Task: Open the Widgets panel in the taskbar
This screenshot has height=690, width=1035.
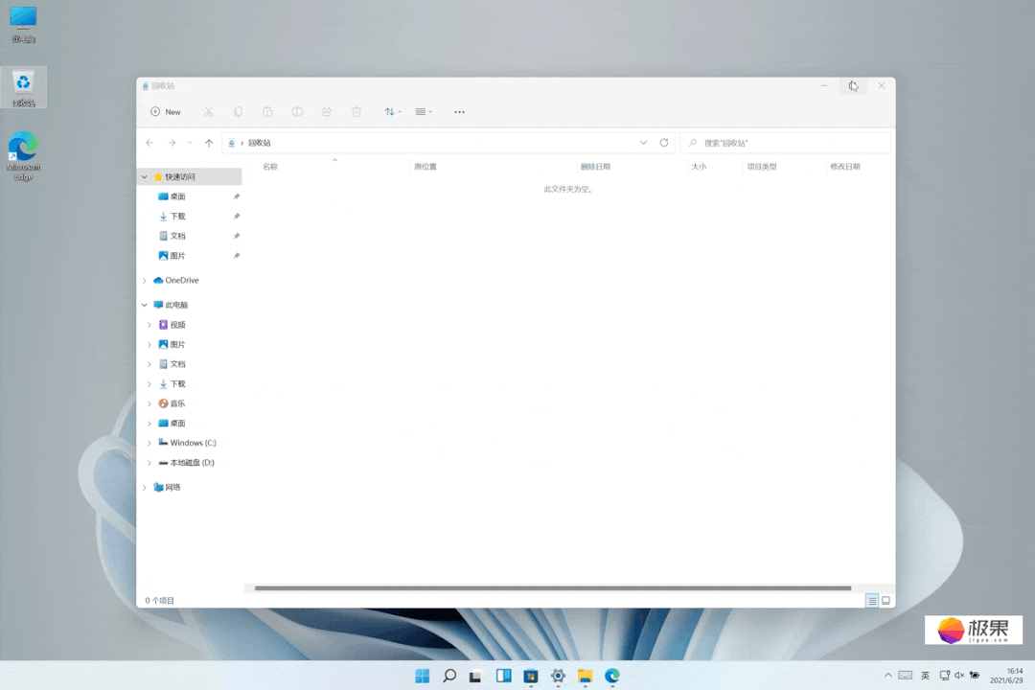Action: coord(504,677)
